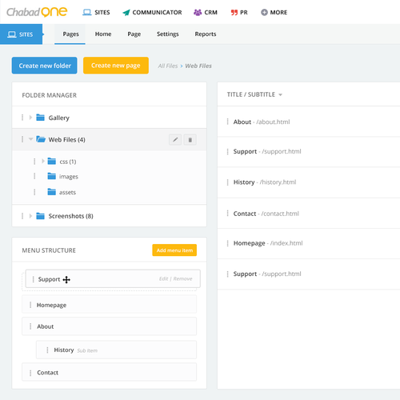Screen dimensions: 400x400
Task: Click the ChabadOne logo
Action: 37,12
